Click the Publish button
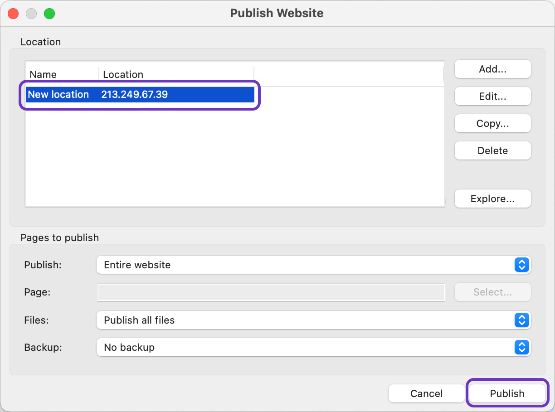 tap(507, 393)
